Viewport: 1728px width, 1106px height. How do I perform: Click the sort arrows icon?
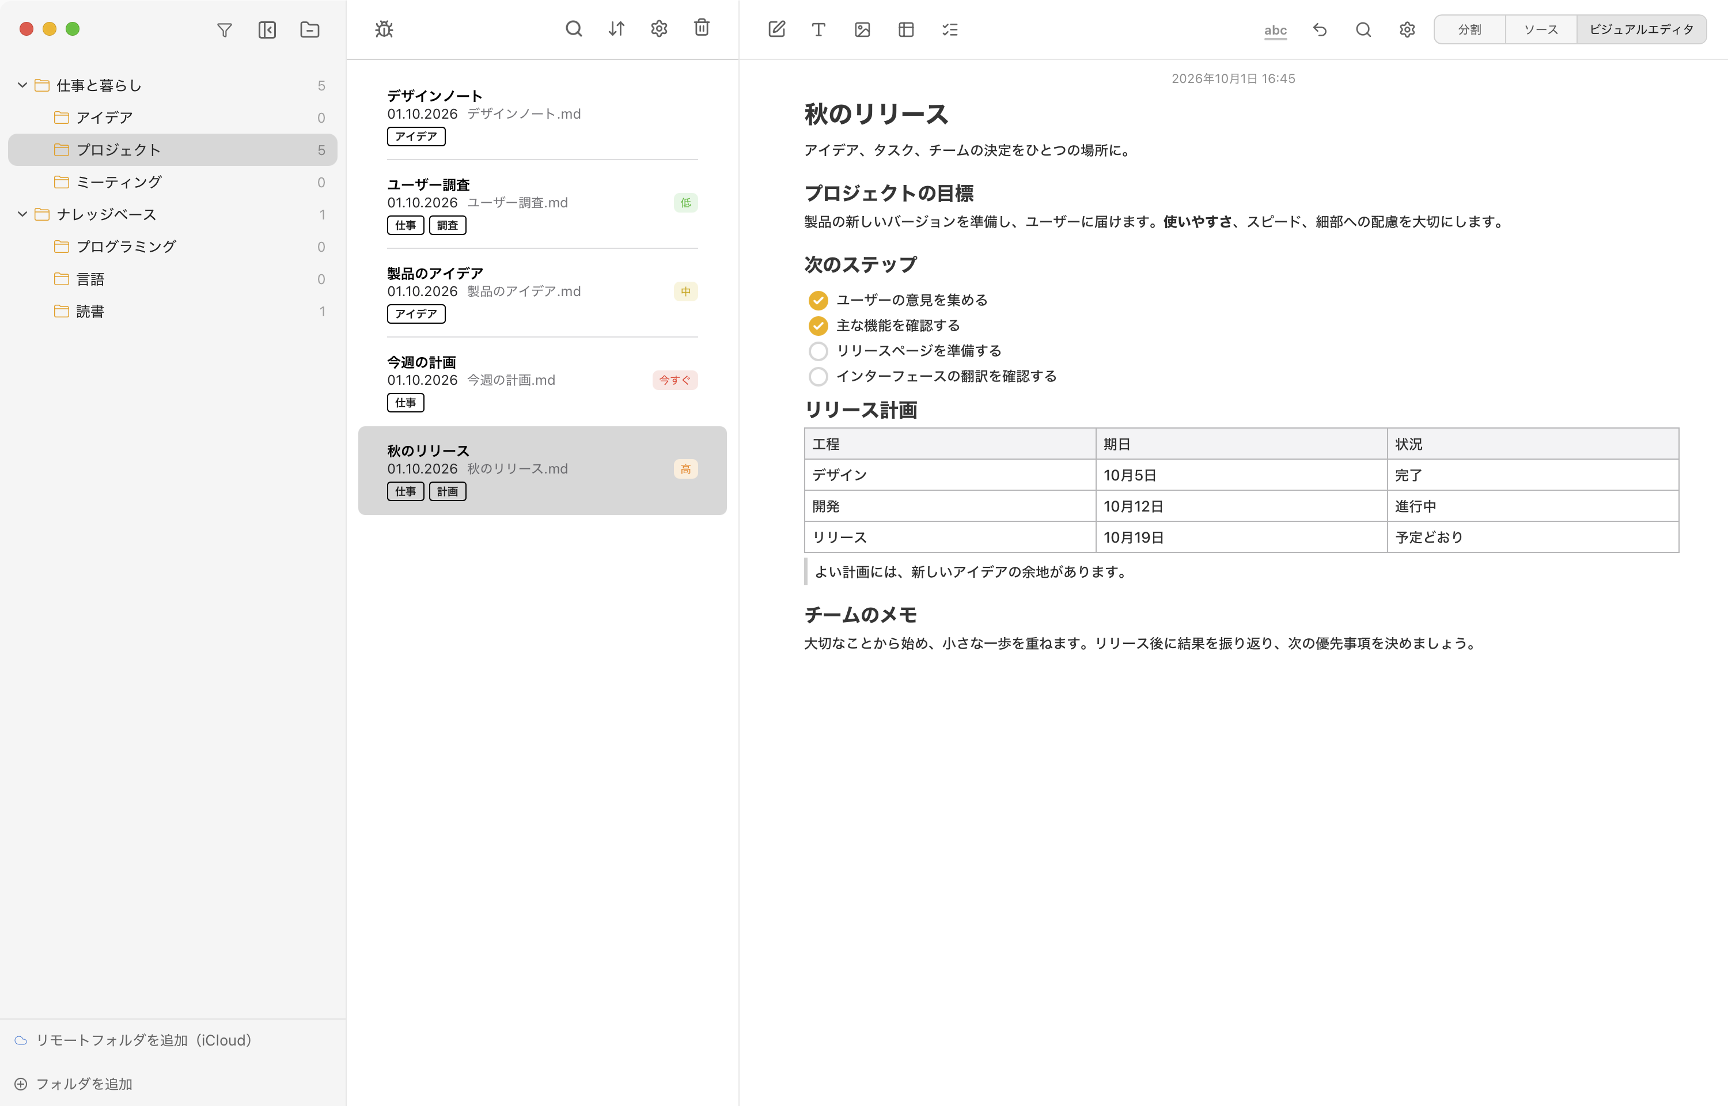(x=617, y=29)
